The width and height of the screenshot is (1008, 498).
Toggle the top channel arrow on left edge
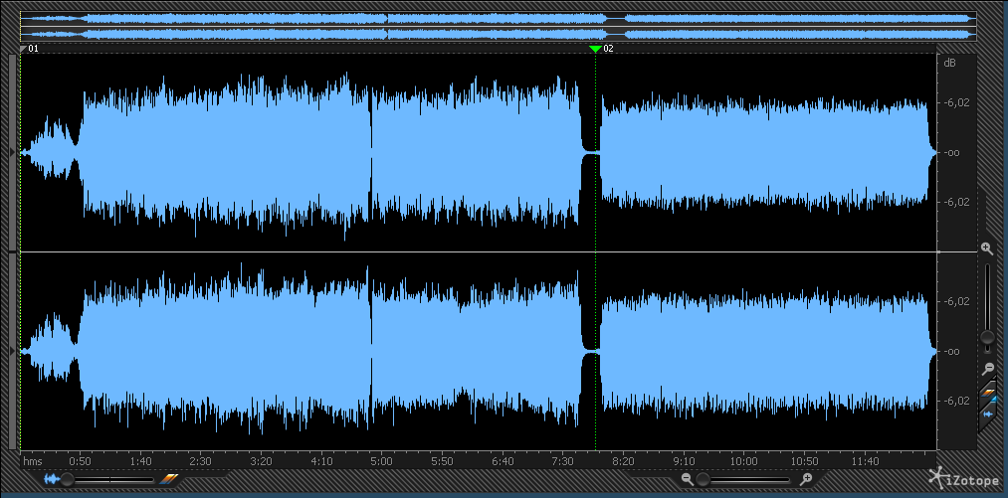coord(12,152)
